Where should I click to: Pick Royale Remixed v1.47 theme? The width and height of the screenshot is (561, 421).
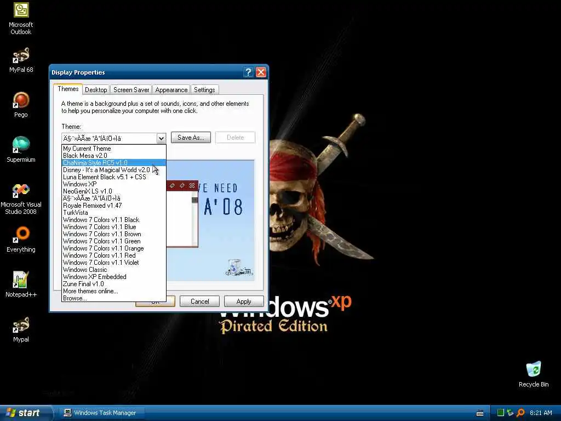(x=114, y=206)
